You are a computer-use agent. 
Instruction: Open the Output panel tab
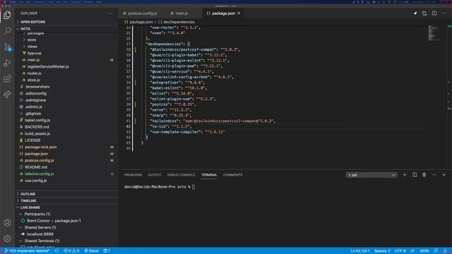tap(155, 175)
